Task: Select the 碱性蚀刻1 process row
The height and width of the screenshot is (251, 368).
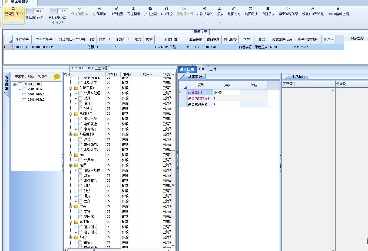Action: click(91, 145)
